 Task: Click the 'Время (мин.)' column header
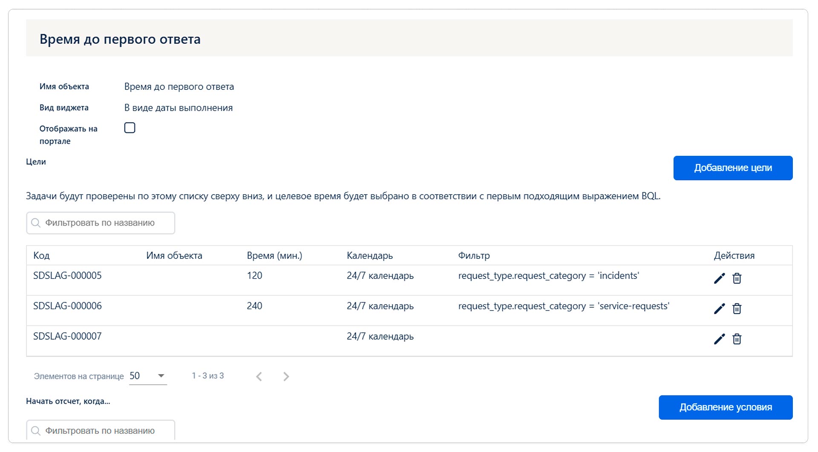coord(274,255)
